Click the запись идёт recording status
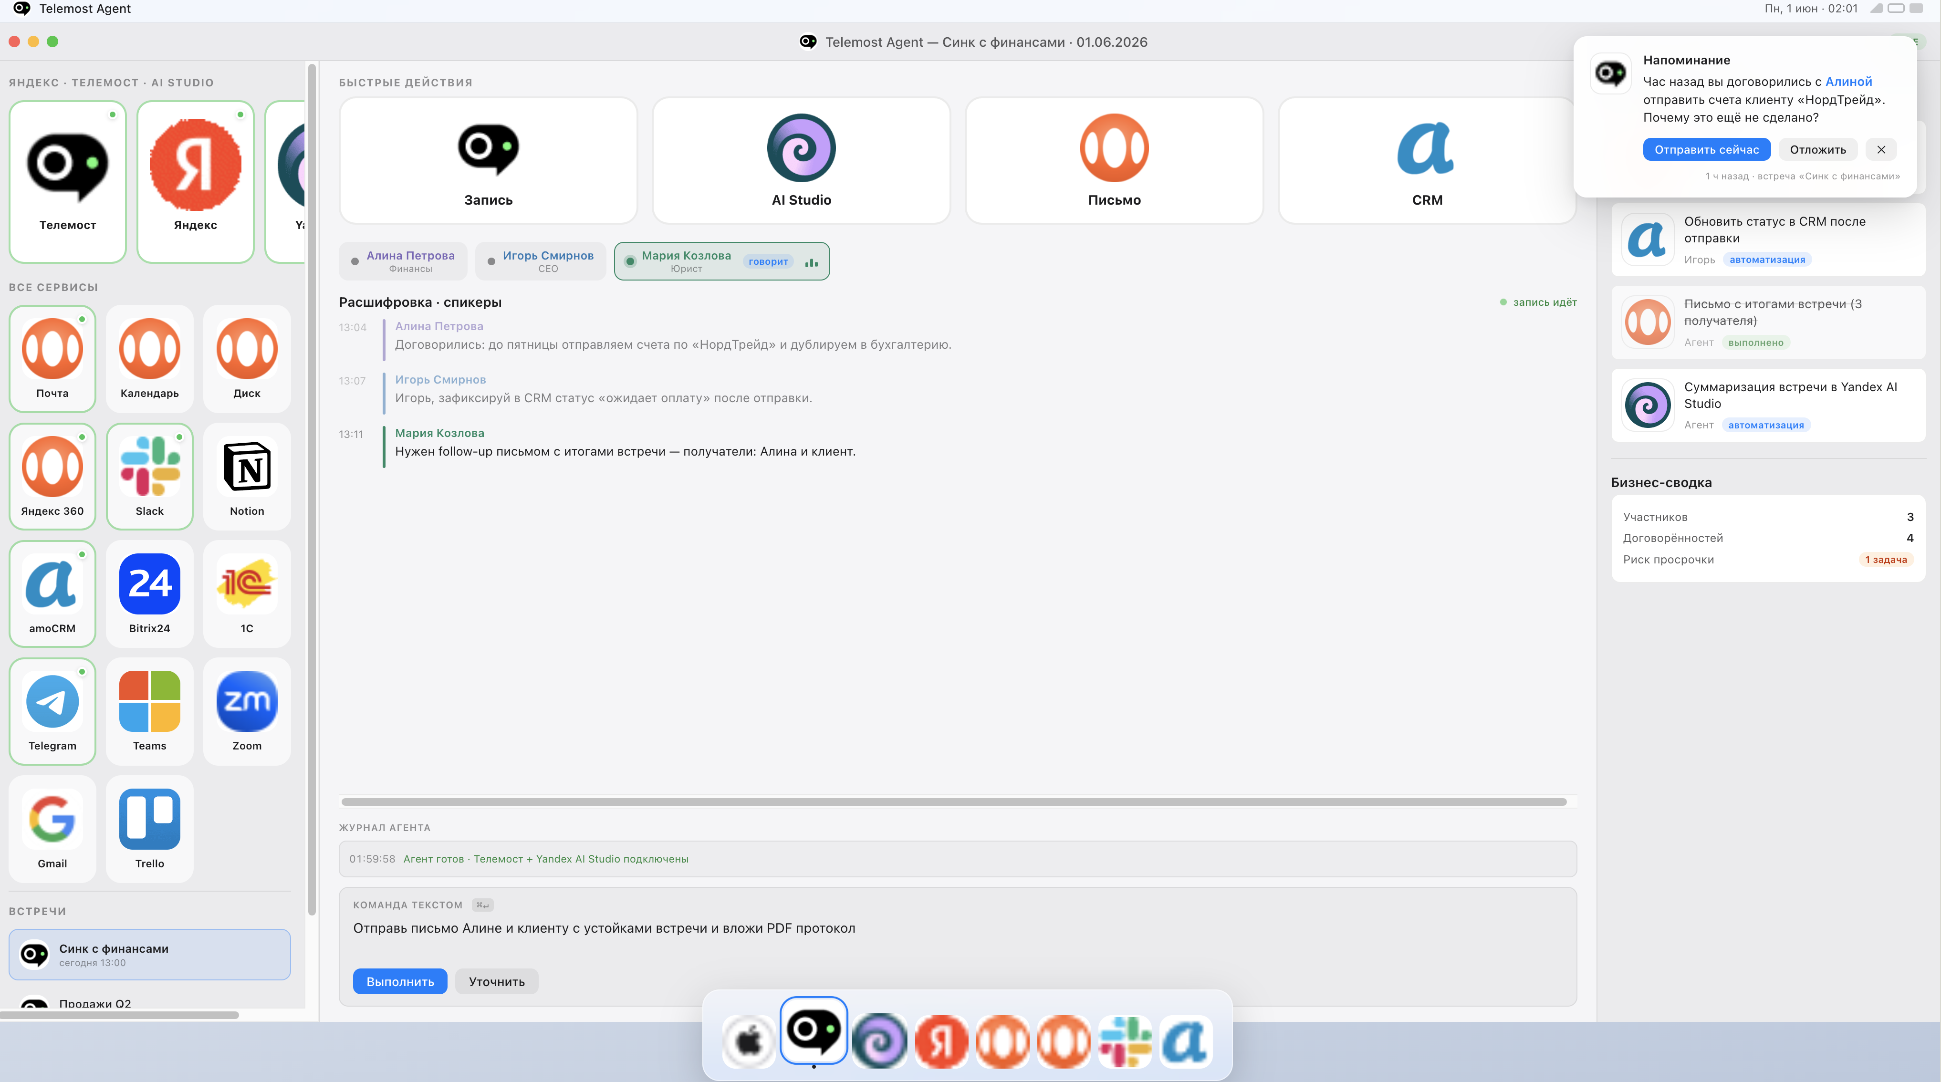 pos(1538,302)
